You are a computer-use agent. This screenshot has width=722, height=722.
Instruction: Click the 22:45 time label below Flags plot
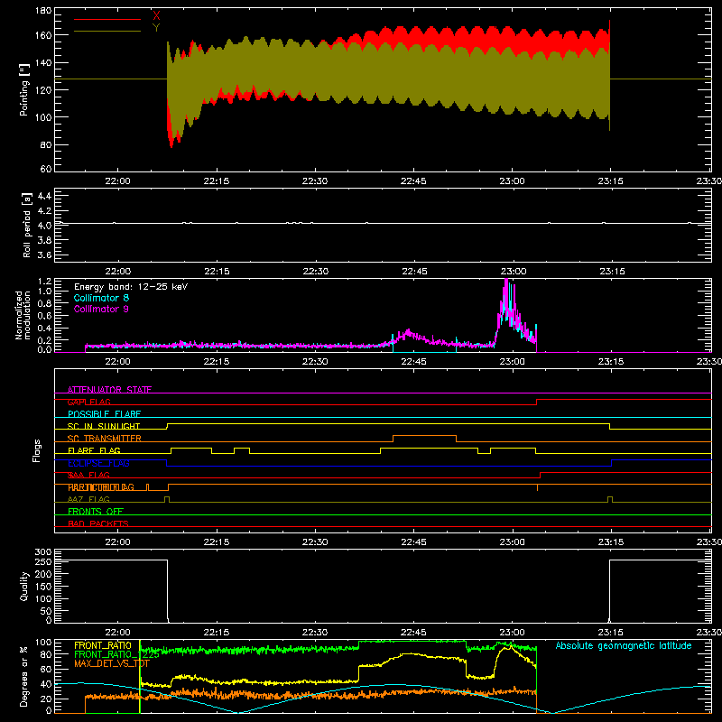(x=413, y=542)
